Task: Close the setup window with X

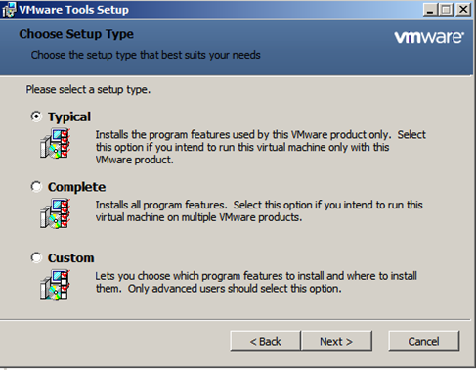Action: click(x=463, y=10)
